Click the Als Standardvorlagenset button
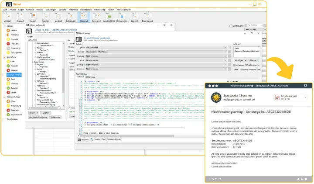 (38, 117)
